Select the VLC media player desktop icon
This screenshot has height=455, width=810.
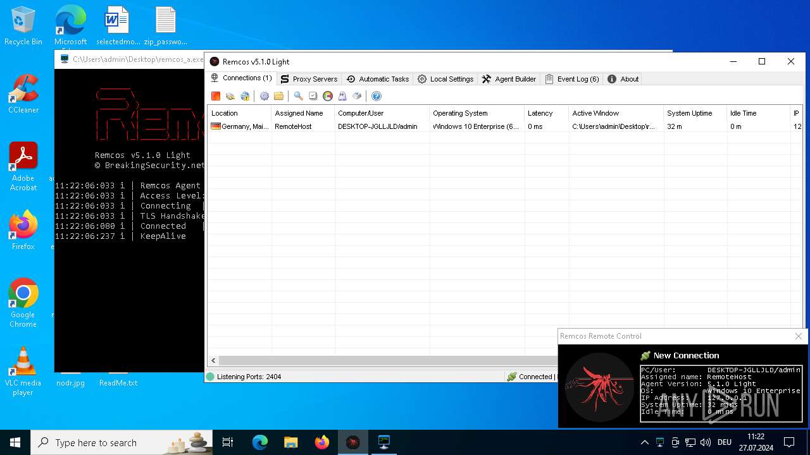point(23,372)
